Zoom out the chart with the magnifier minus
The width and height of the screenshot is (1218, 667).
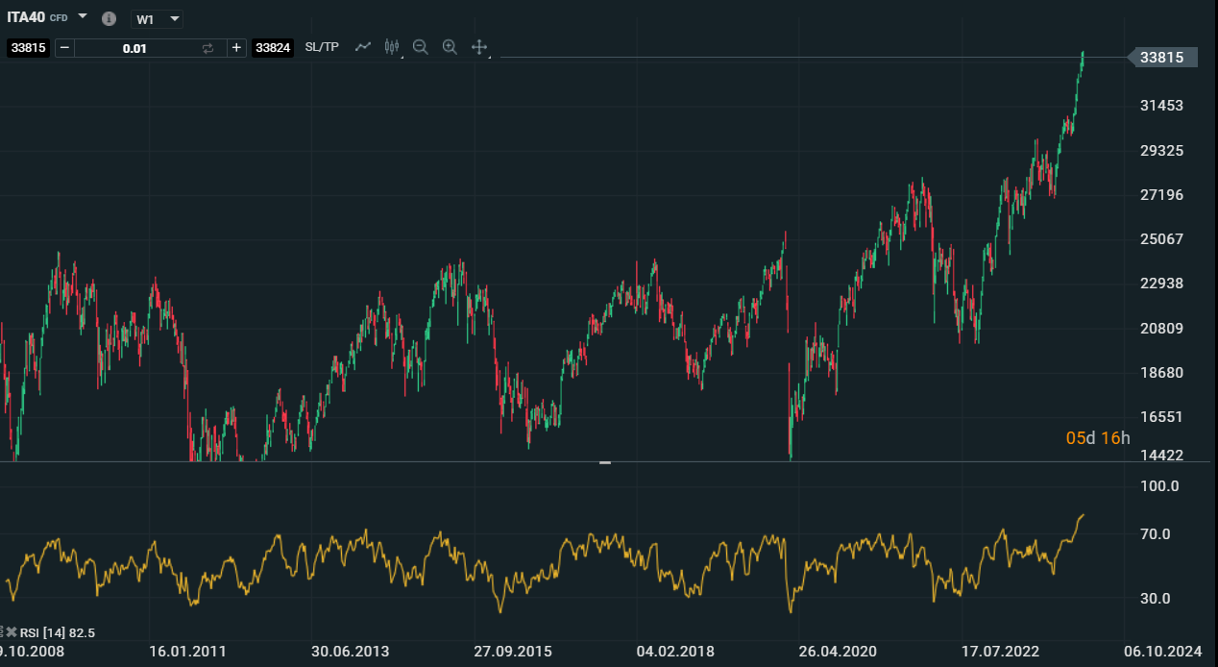pyautogui.click(x=420, y=47)
